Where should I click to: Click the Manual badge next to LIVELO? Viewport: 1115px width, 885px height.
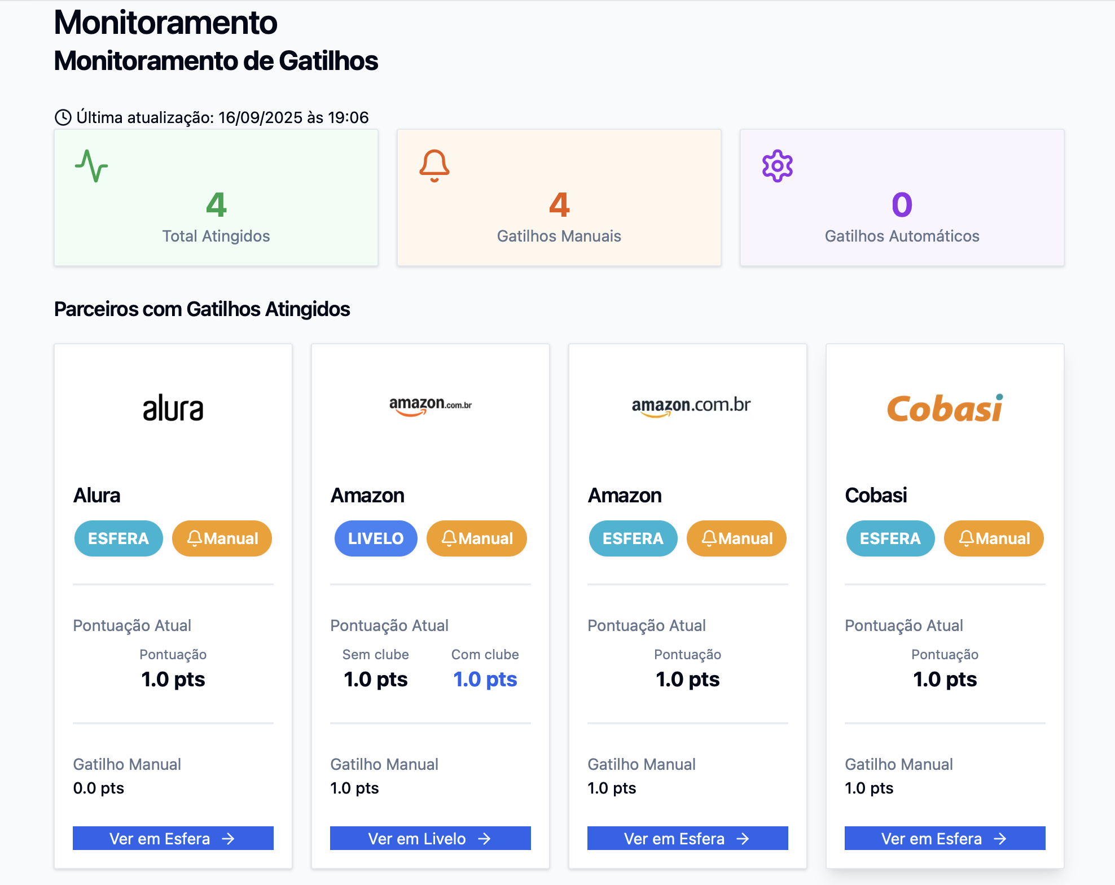click(477, 538)
